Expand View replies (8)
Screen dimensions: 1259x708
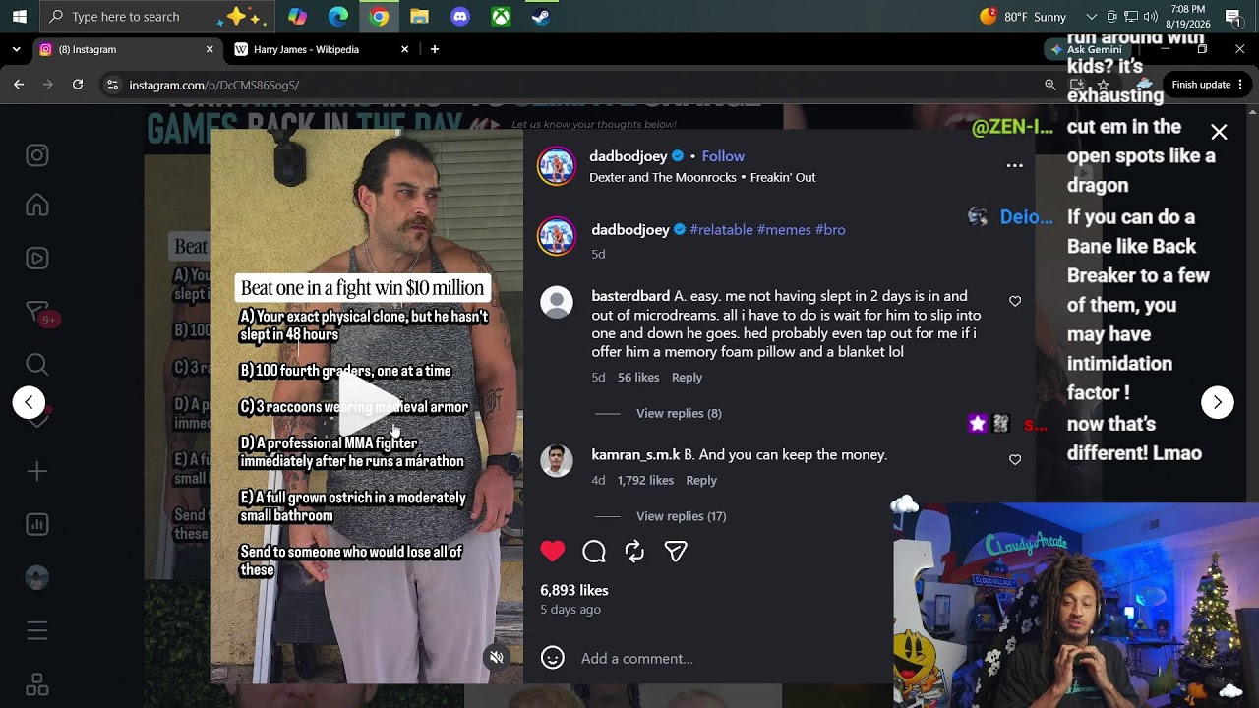click(x=679, y=413)
